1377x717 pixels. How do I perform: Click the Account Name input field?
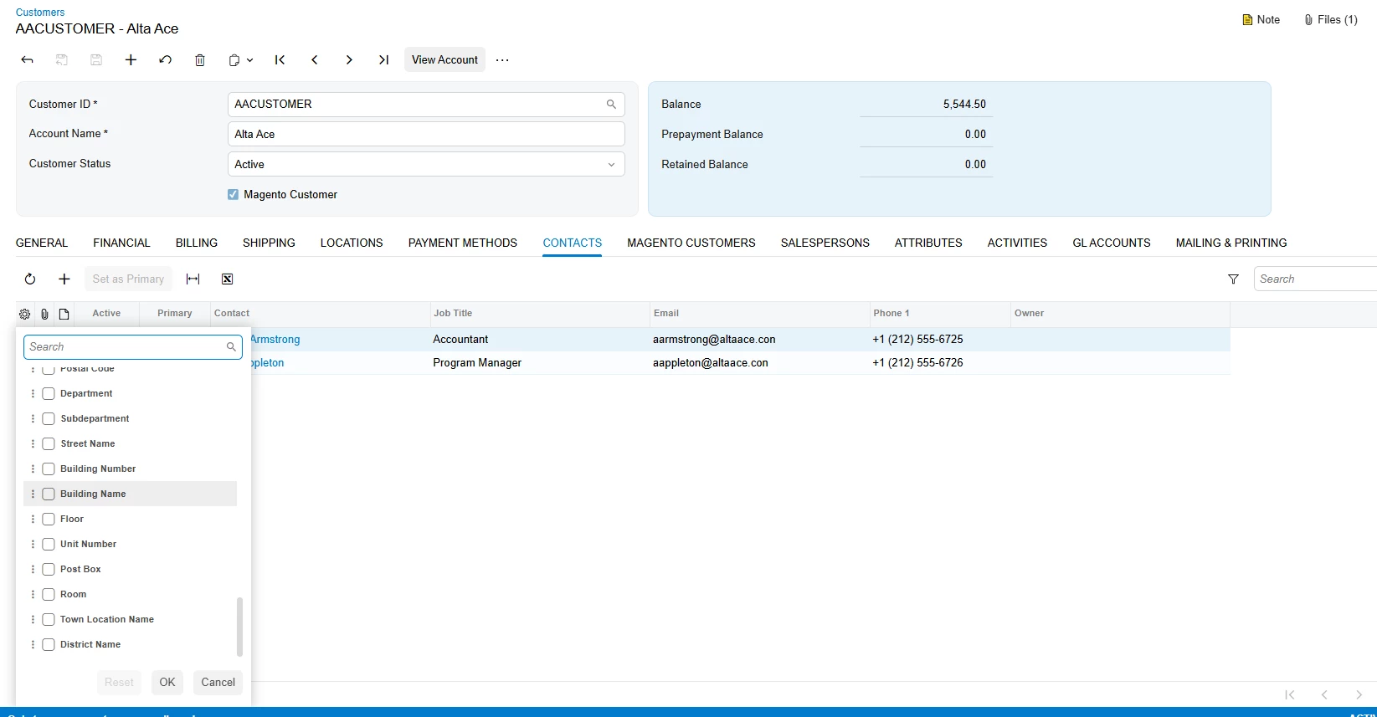tap(426, 134)
